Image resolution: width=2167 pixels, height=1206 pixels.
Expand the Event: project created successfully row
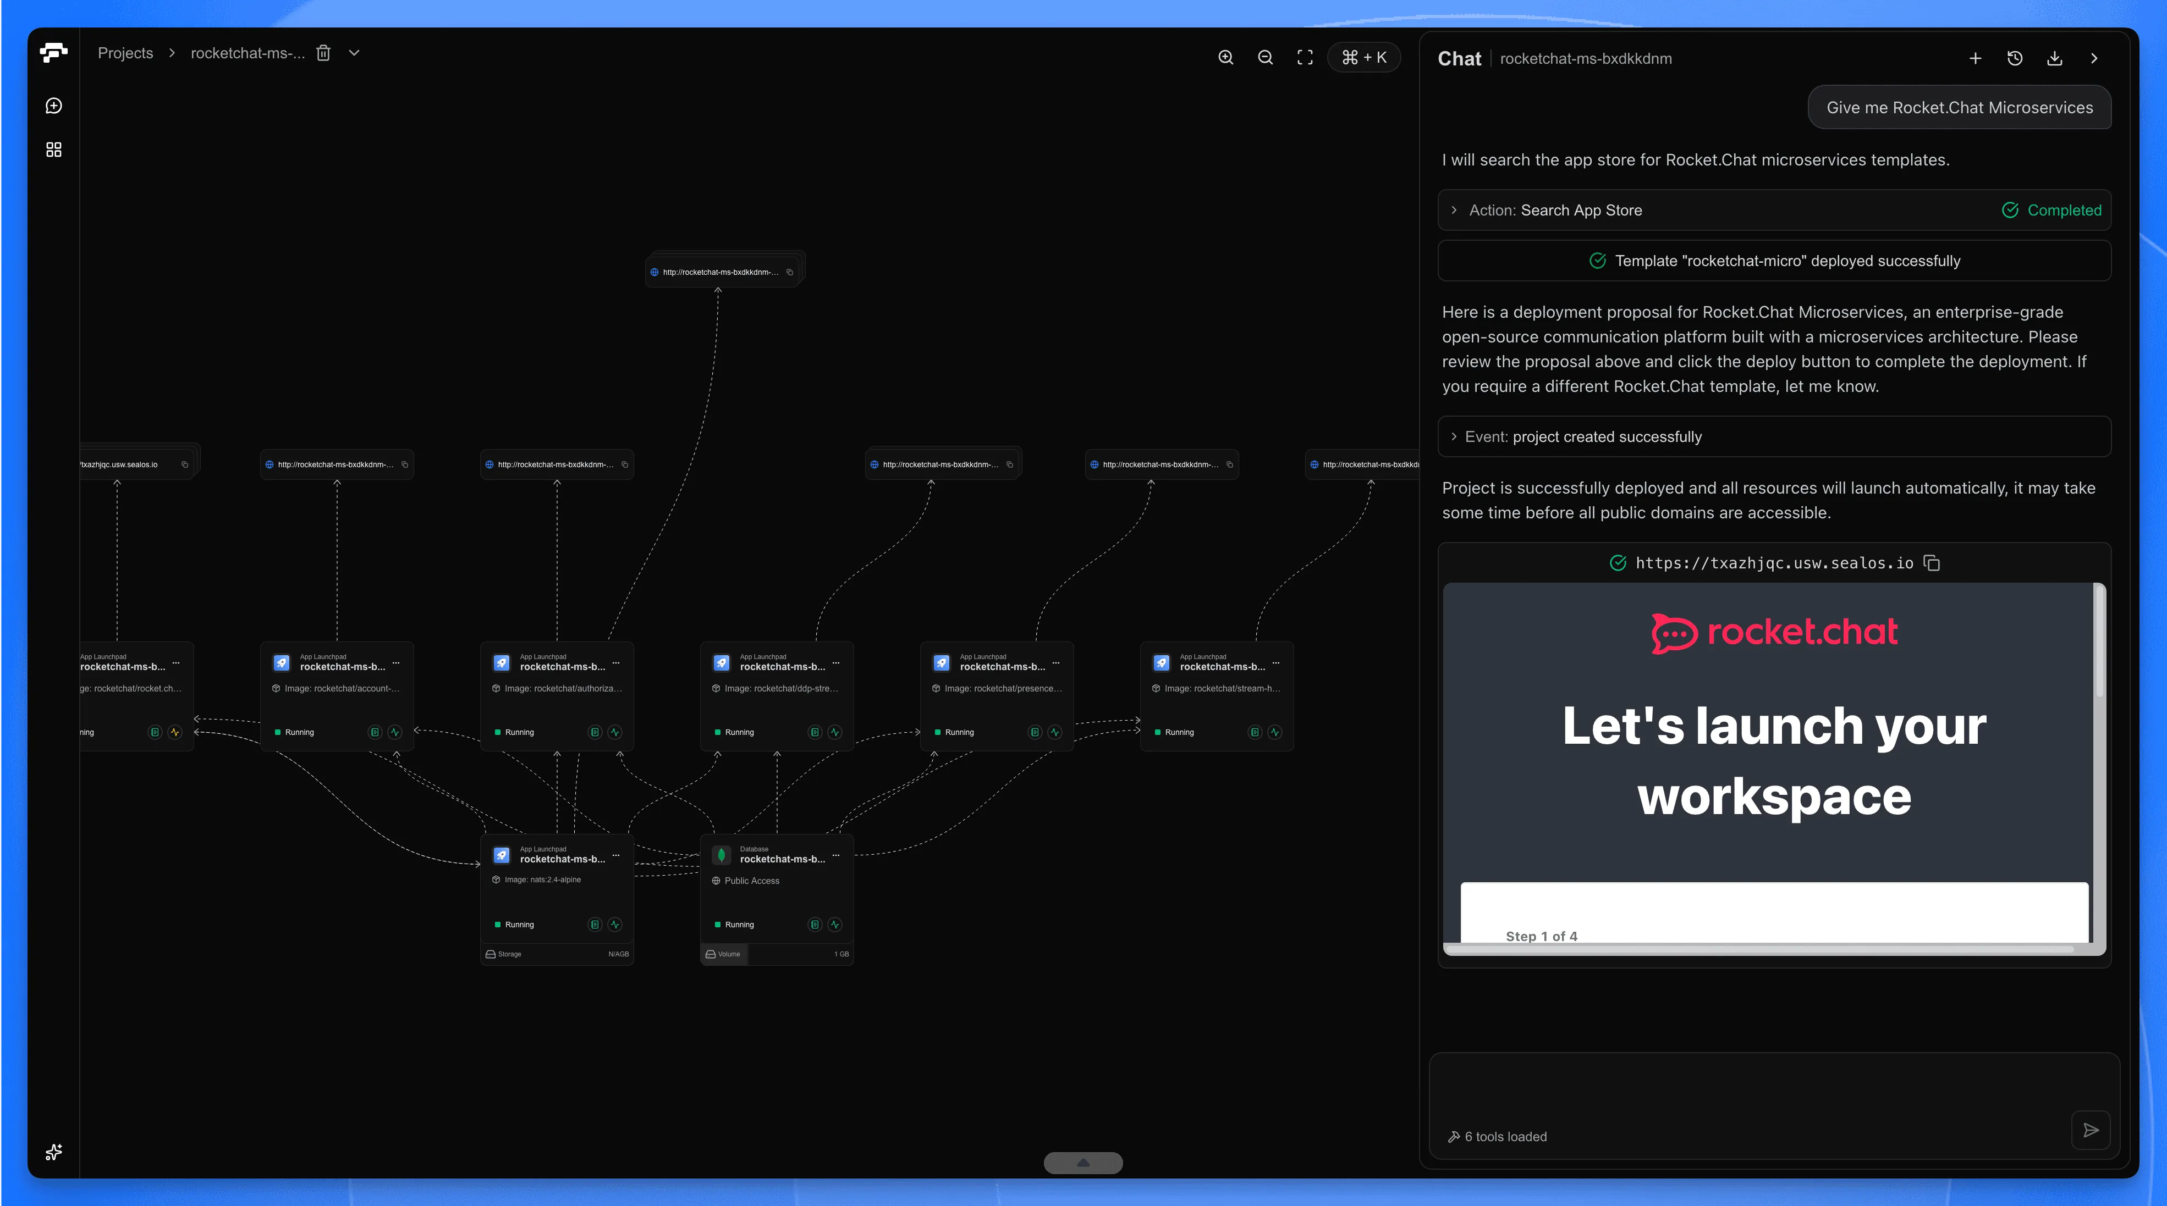pyautogui.click(x=1774, y=436)
